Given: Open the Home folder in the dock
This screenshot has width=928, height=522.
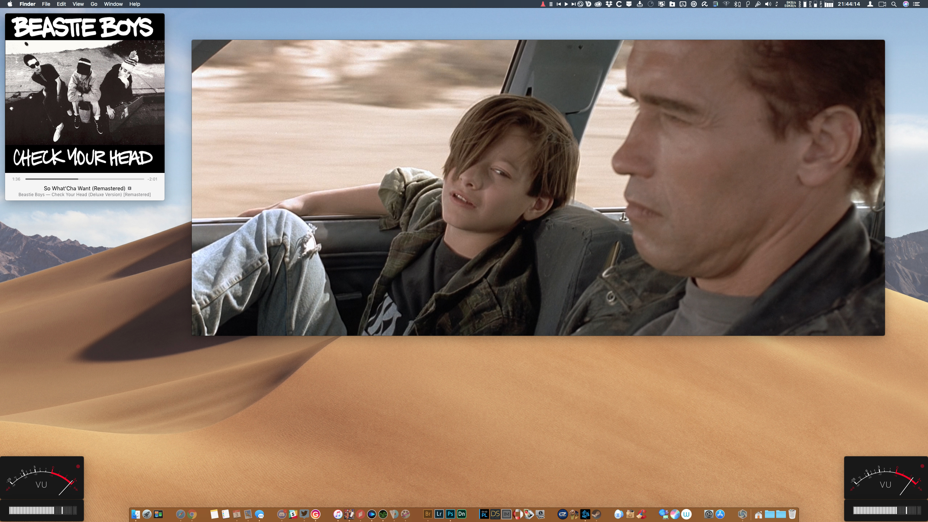Looking at the screenshot, I should (x=758, y=514).
